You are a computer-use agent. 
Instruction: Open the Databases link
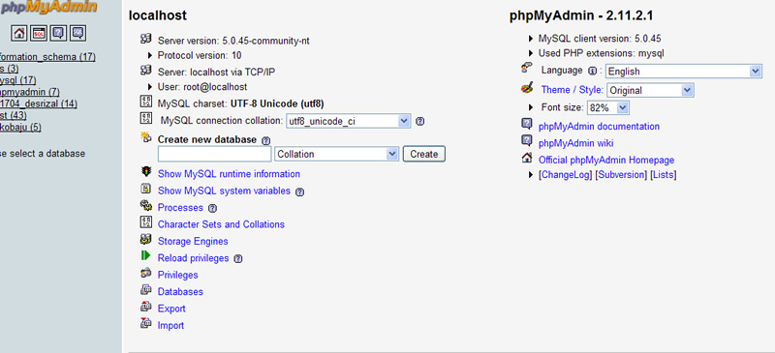coord(180,292)
